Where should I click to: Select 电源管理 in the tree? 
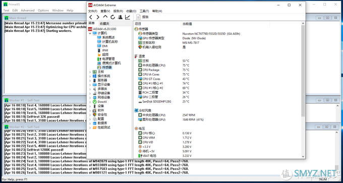tap(106, 59)
